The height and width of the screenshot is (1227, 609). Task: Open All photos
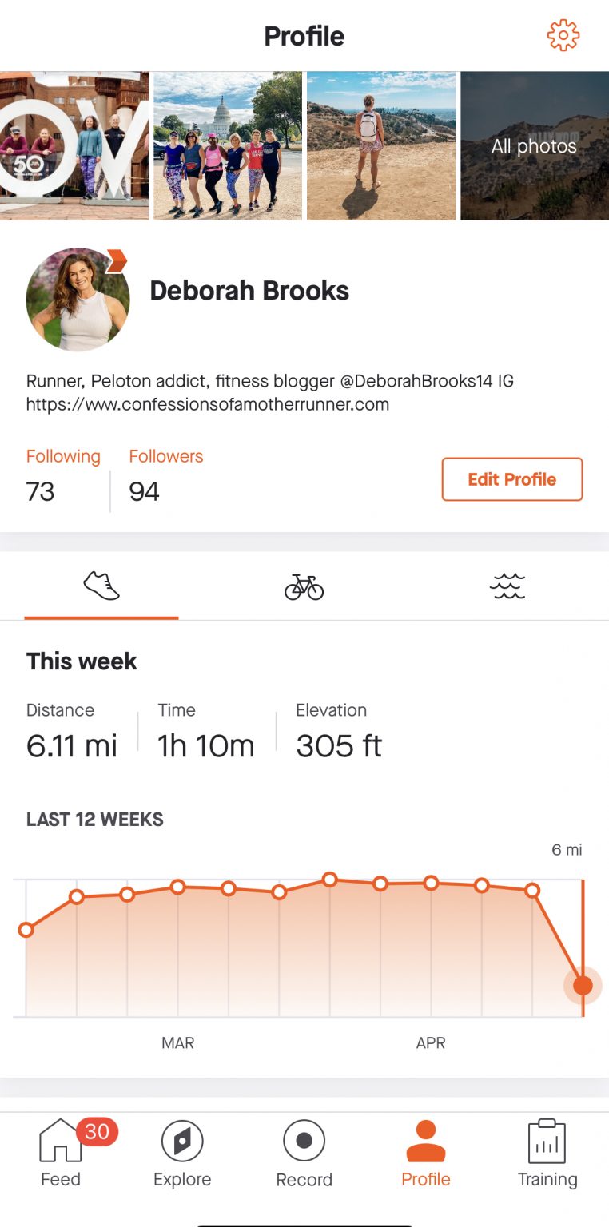coord(534,146)
